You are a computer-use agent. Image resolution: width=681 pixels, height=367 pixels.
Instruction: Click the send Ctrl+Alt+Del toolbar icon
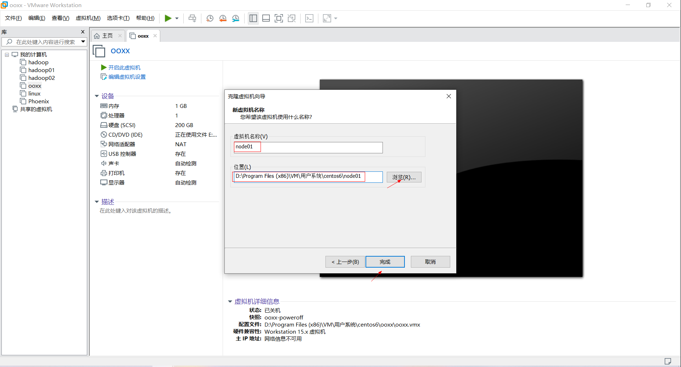(192, 18)
